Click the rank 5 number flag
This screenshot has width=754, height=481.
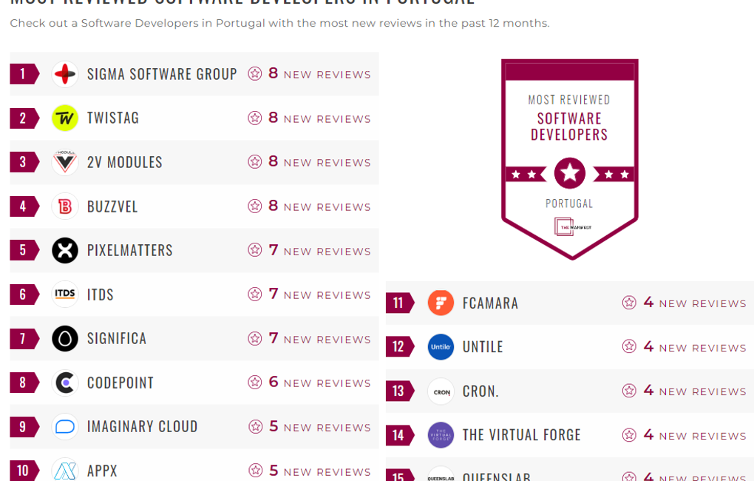point(24,250)
